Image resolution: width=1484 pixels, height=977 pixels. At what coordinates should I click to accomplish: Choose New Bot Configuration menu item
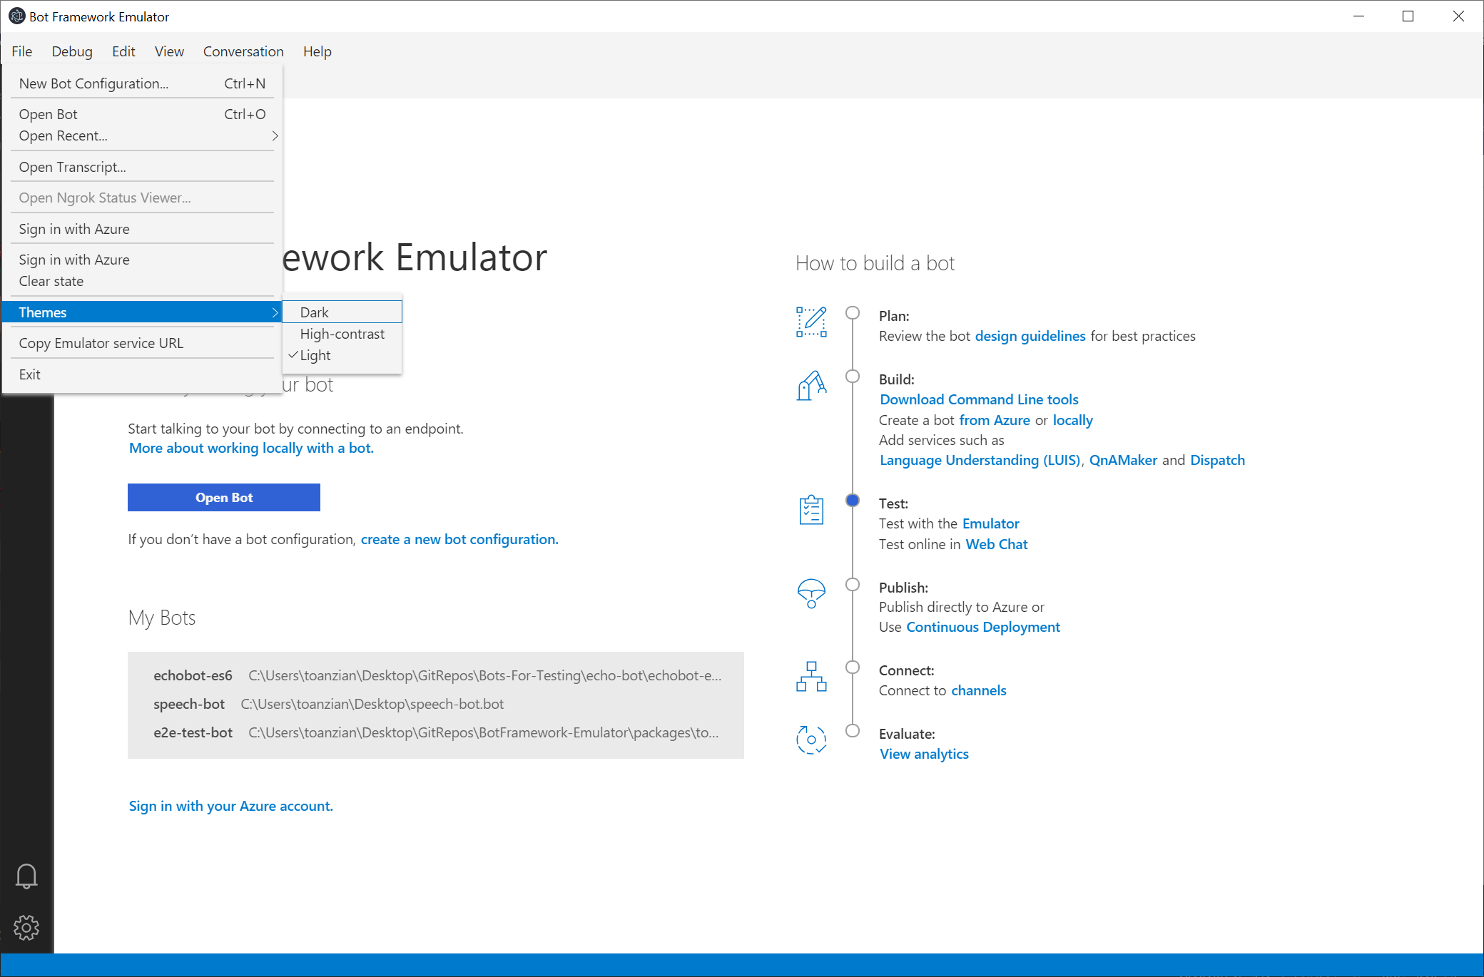pyautogui.click(x=143, y=83)
